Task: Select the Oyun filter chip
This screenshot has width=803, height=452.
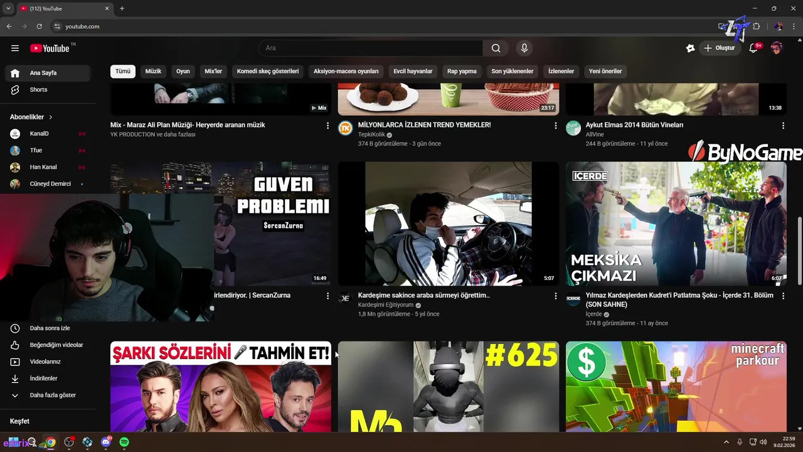Action: pyautogui.click(x=183, y=72)
